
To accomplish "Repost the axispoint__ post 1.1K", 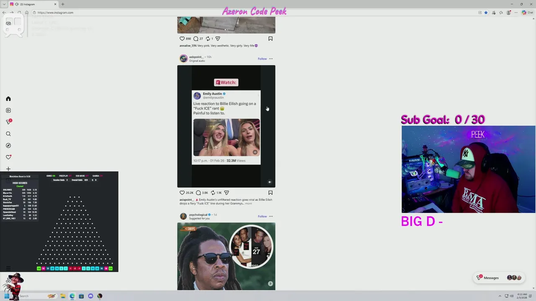I will tap(213, 193).
